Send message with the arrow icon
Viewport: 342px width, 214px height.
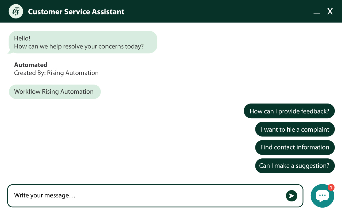tap(292, 196)
